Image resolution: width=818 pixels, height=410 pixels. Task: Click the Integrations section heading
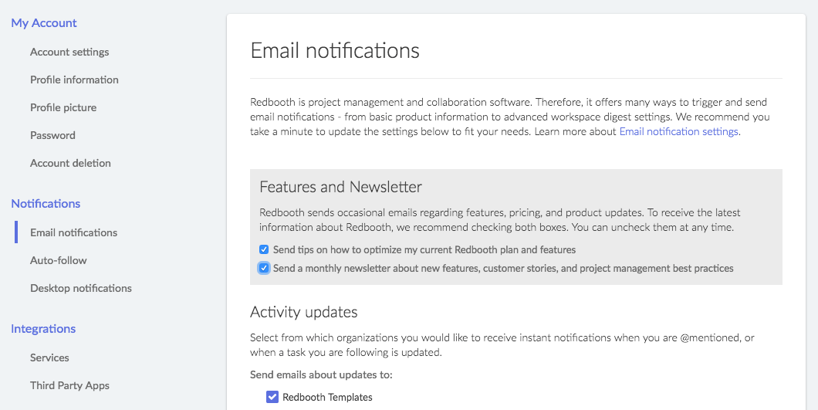coord(43,328)
